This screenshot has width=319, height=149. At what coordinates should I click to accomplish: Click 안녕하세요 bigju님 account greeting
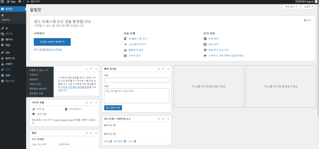click(304, 1)
